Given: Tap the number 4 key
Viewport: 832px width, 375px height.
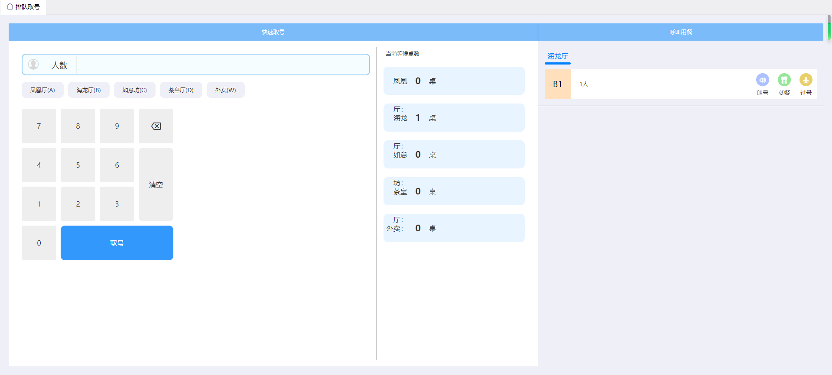Looking at the screenshot, I should click(x=39, y=165).
